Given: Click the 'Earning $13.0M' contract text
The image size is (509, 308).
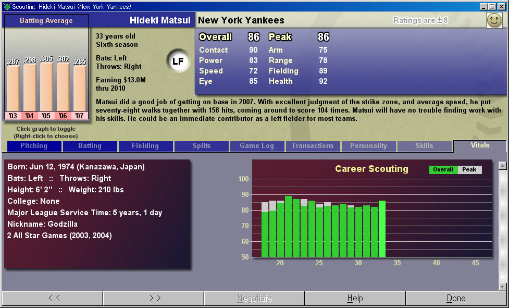Looking at the screenshot, I should click(121, 80).
